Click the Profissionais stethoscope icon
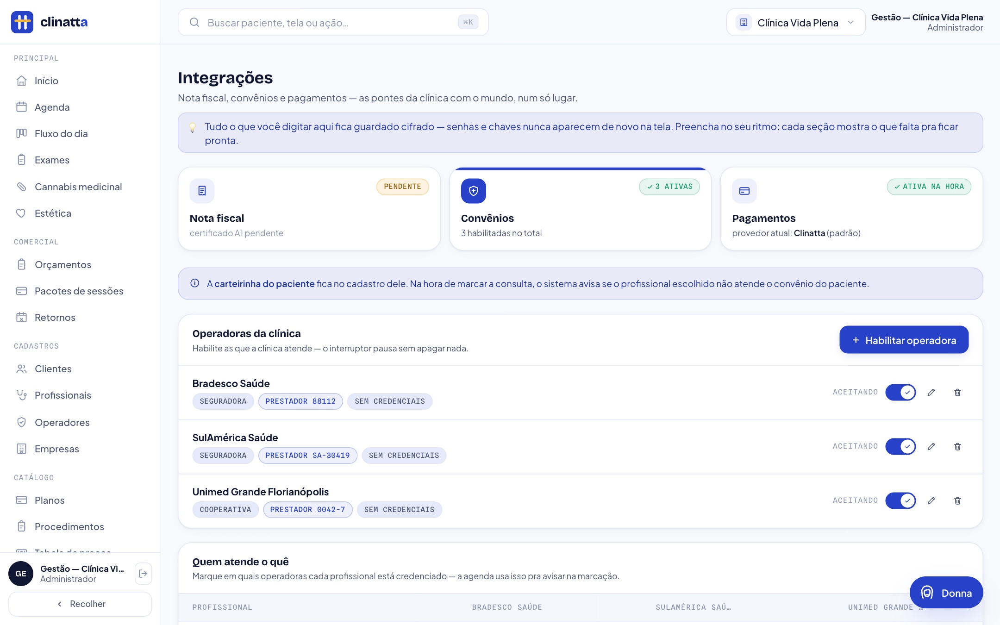 click(x=21, y=395)
